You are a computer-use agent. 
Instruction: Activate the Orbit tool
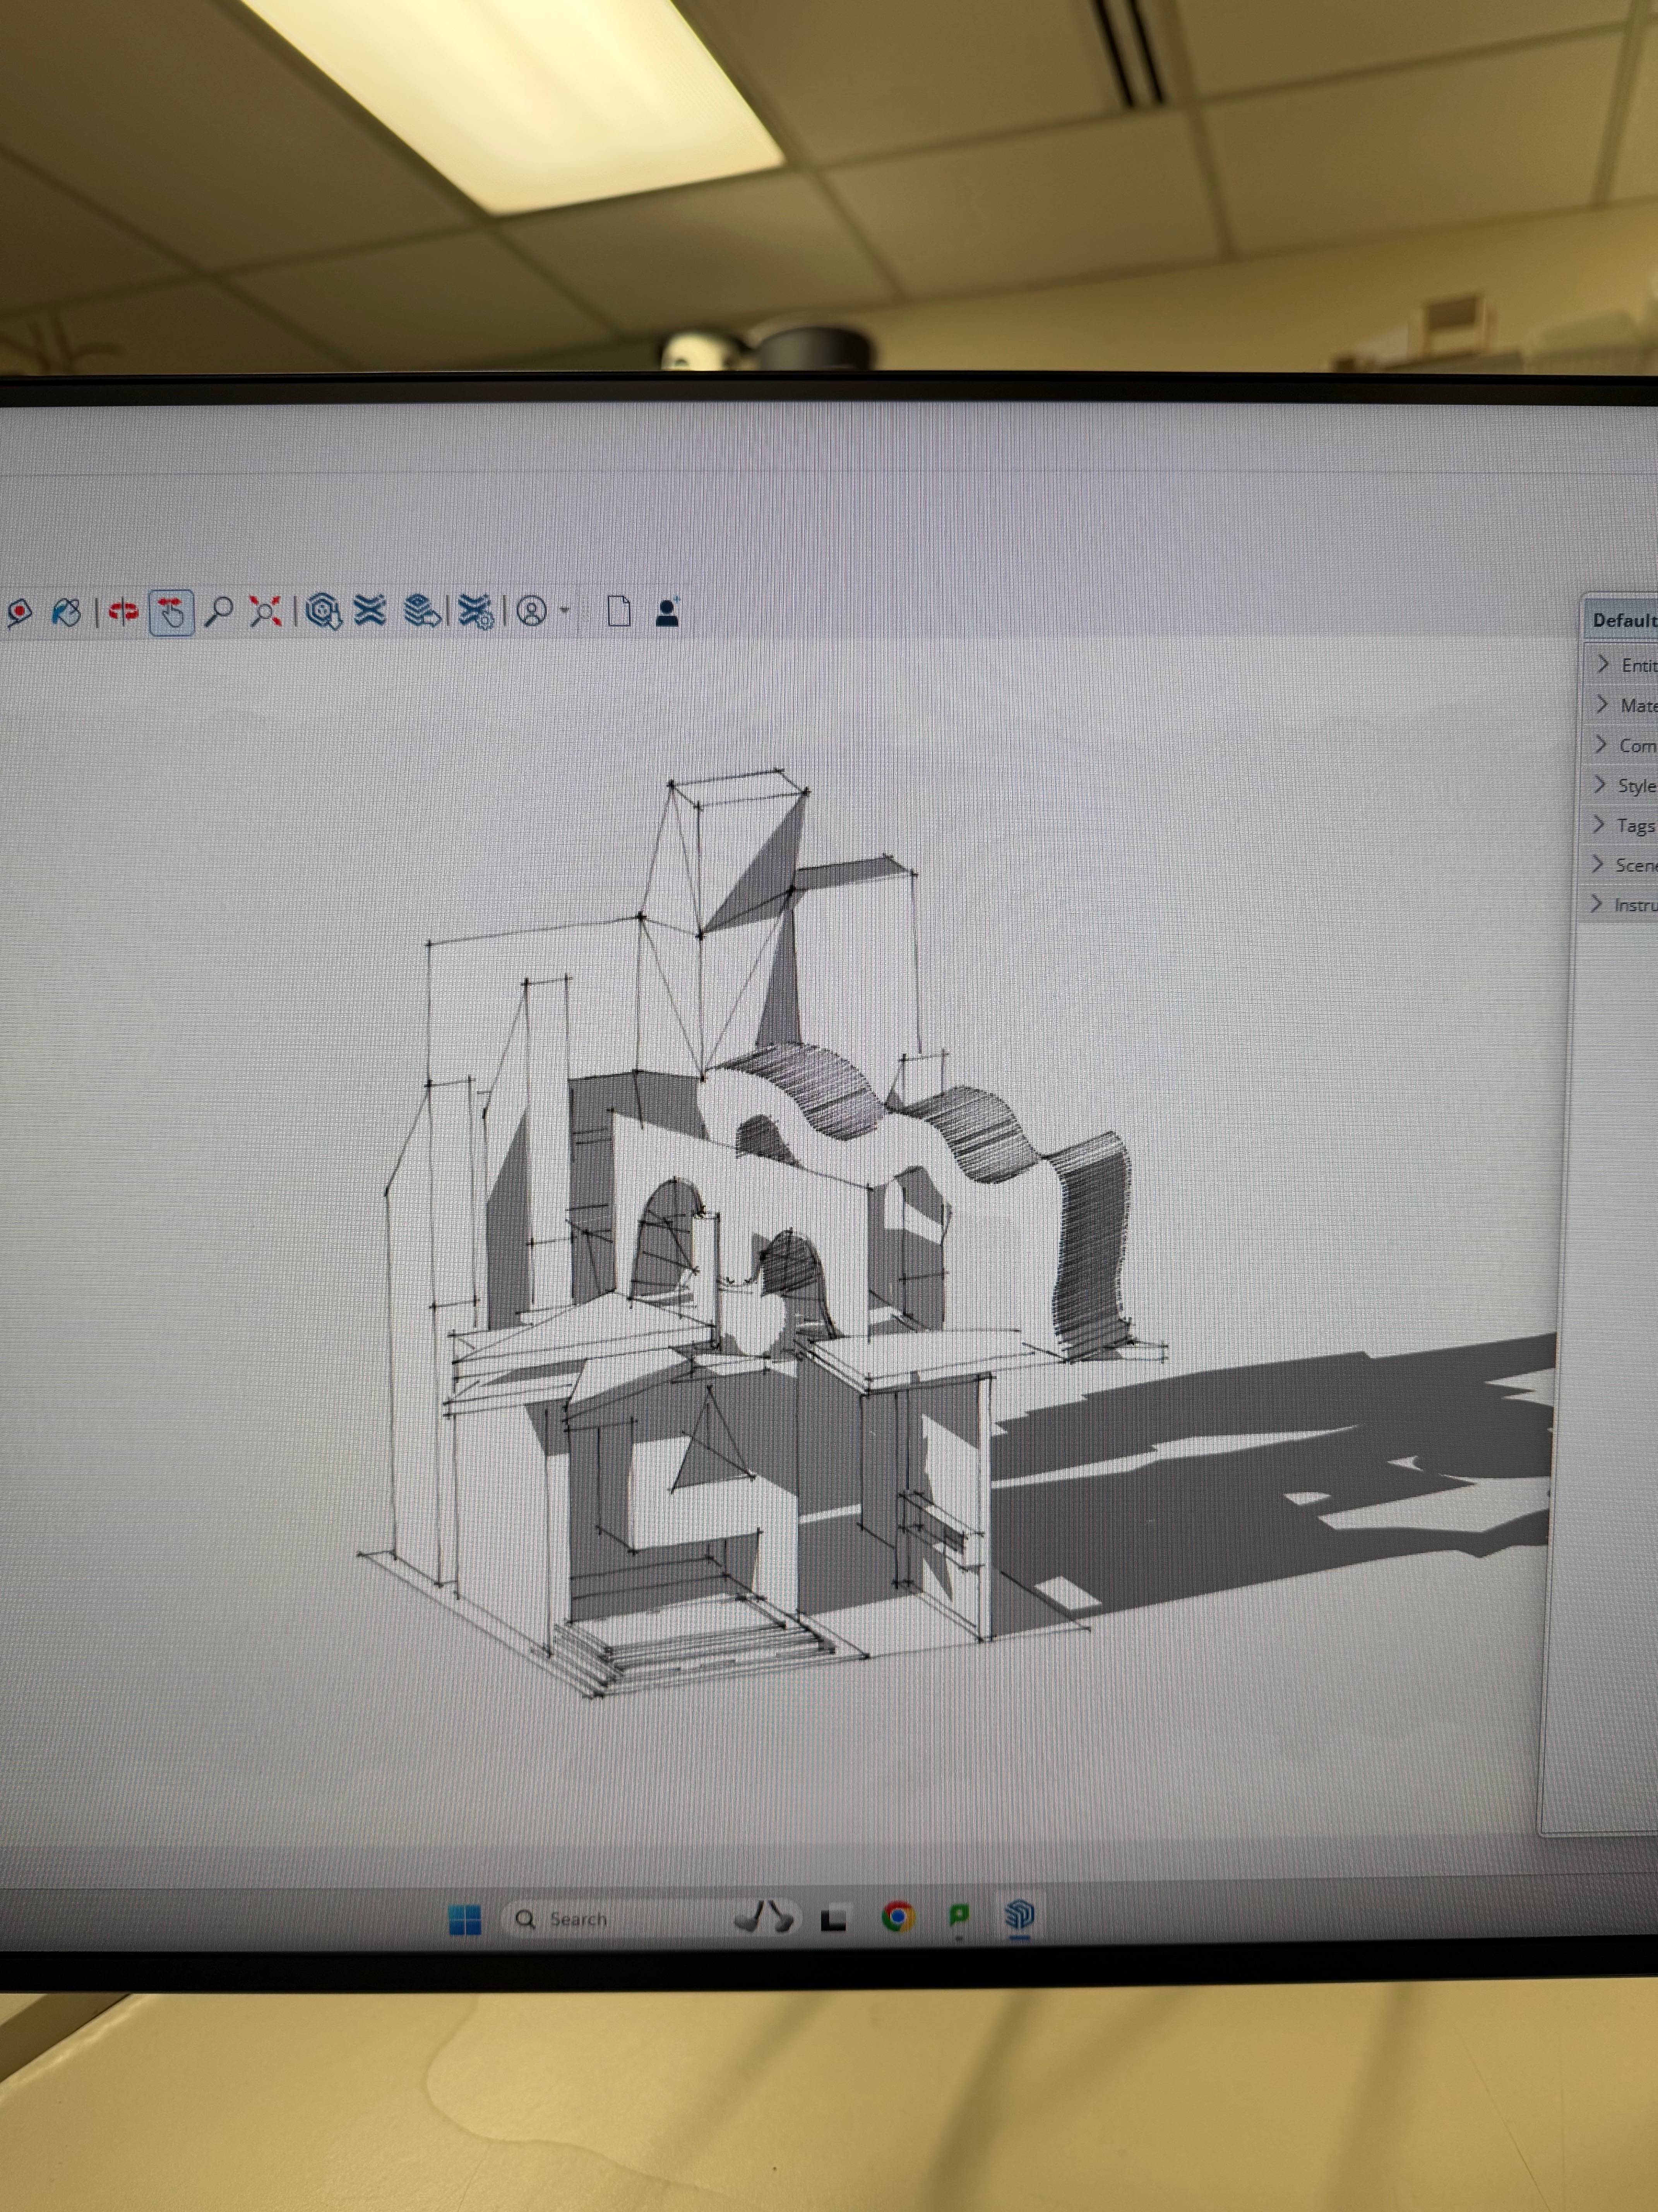pyautogui.click(x=123, y=611)
